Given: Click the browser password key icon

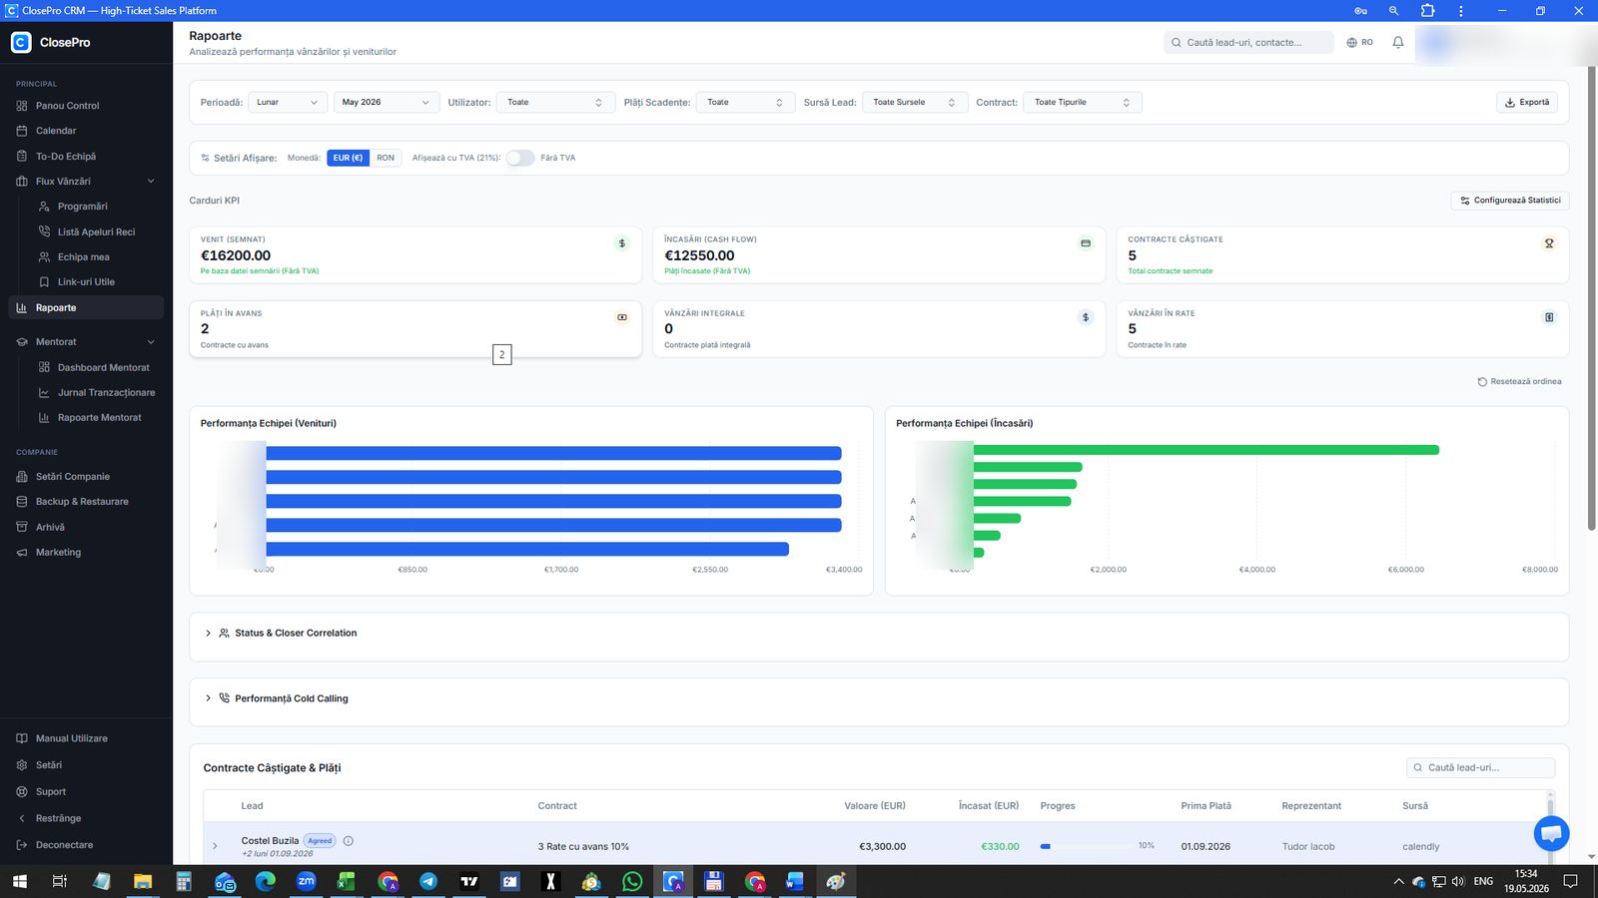Looking at the screenshot, I should pos(1360,11).
